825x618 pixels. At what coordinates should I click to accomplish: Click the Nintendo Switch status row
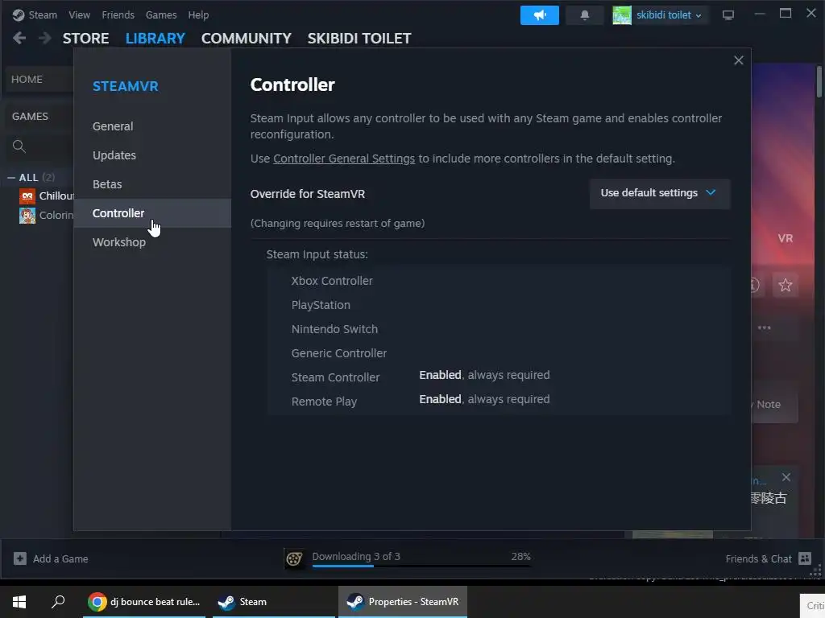498,329
